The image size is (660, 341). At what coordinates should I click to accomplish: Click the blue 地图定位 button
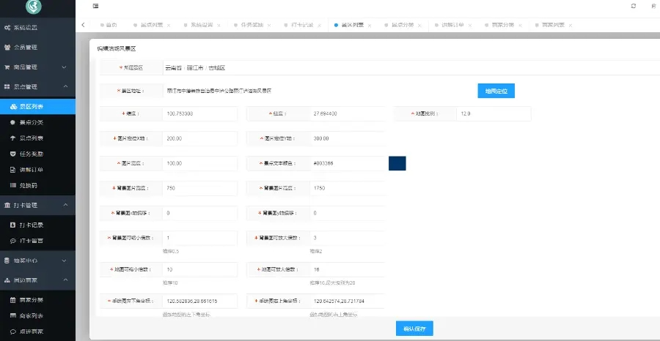click(496, 91)
